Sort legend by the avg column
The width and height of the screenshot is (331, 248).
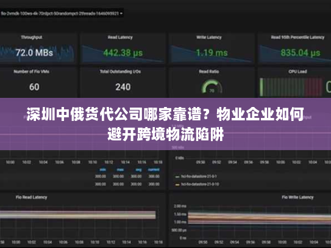pos(139,170)
